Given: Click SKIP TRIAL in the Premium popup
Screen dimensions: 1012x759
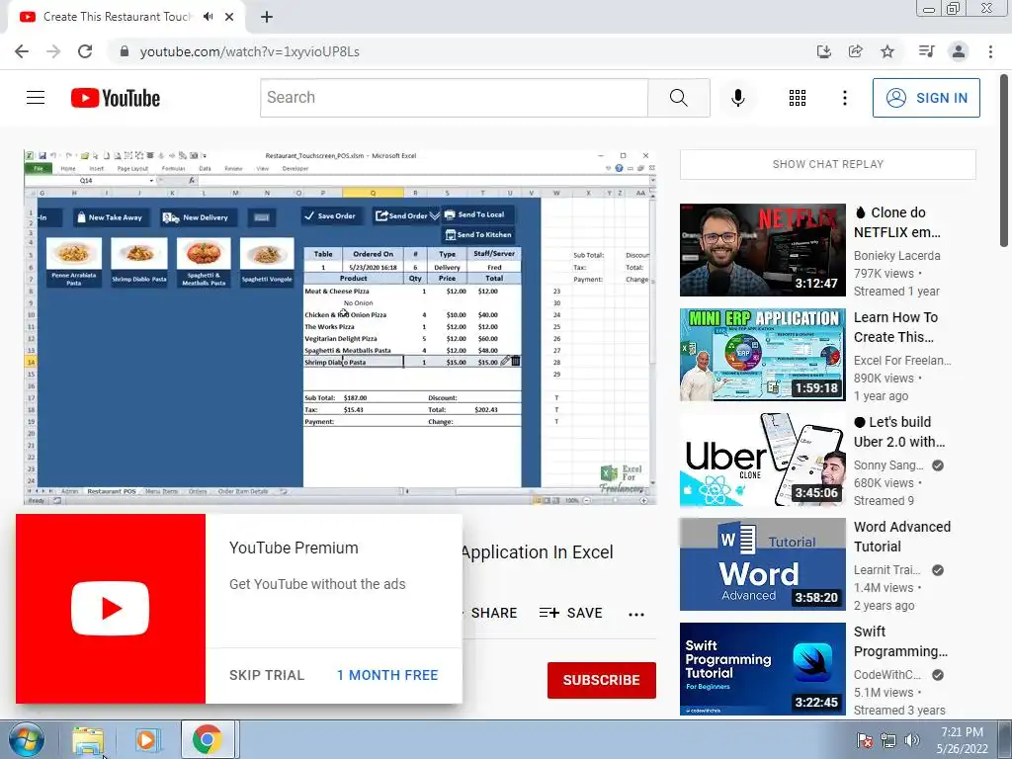Looking at the screenshot, I should (x=267, y=675).
